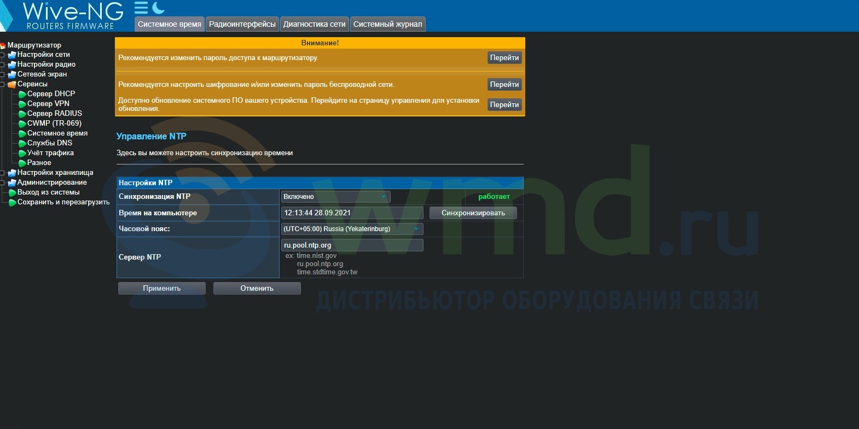
Task: Open the Диагностика сети tab
Action: pos(314,24)
